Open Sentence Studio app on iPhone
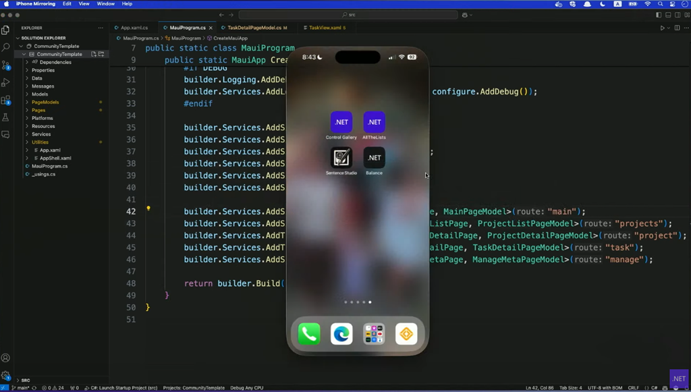This screenshot has height=392, width=691. [341, 158]
